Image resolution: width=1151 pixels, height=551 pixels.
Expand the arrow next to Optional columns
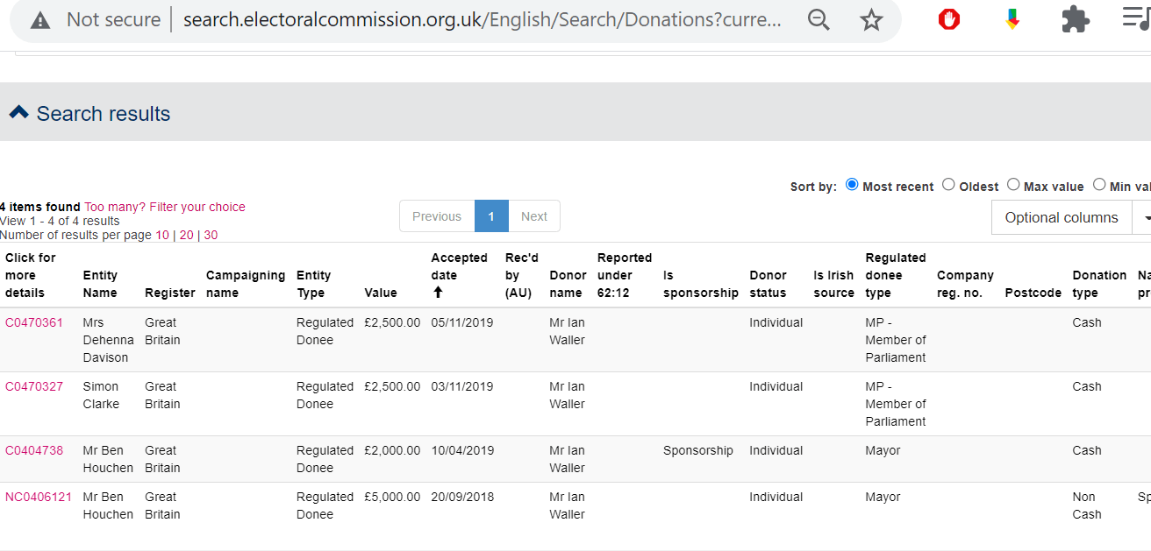point(1143,217)
